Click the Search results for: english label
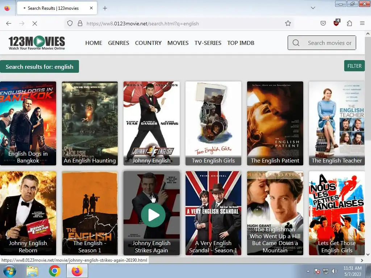371x278 pixels. point(39,67)
